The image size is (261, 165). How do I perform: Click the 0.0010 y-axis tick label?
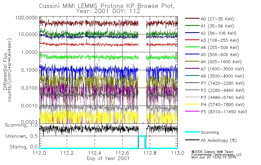pos(29,106)
